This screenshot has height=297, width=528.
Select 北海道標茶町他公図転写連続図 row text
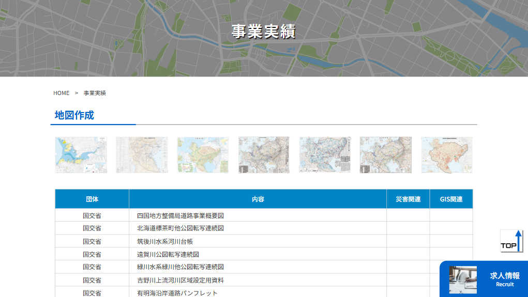(180, 228)
